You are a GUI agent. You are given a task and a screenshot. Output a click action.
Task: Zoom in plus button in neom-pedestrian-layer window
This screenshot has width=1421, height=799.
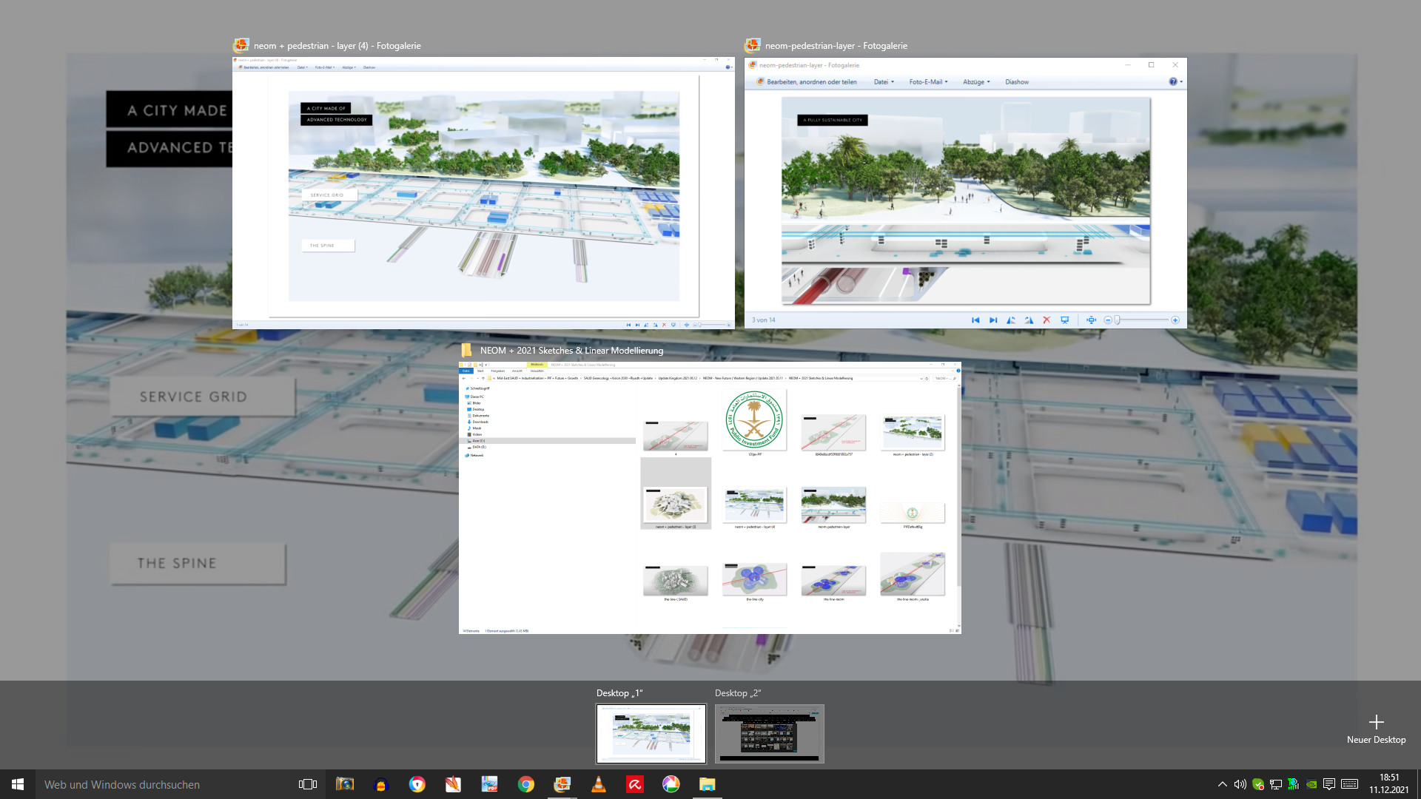(1175, 320)
